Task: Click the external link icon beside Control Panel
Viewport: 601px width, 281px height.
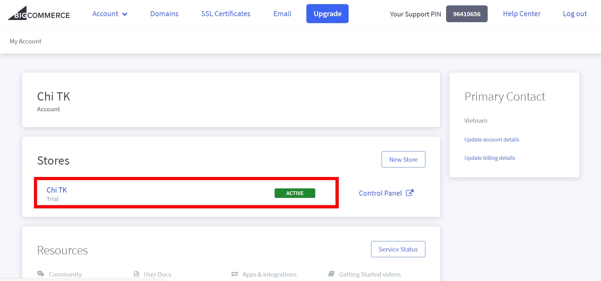Action: click(x=410, y=193)
